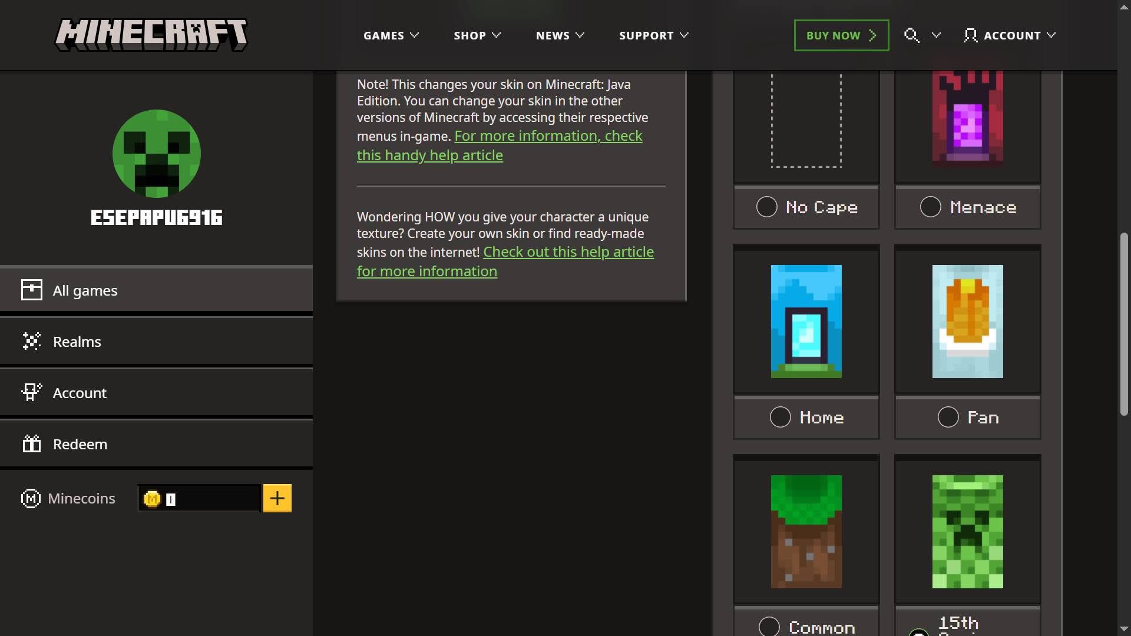This screenshot has height=636, width=1131.
Task: Click the scrollbar down arrow
Action: coord(1124,630)
